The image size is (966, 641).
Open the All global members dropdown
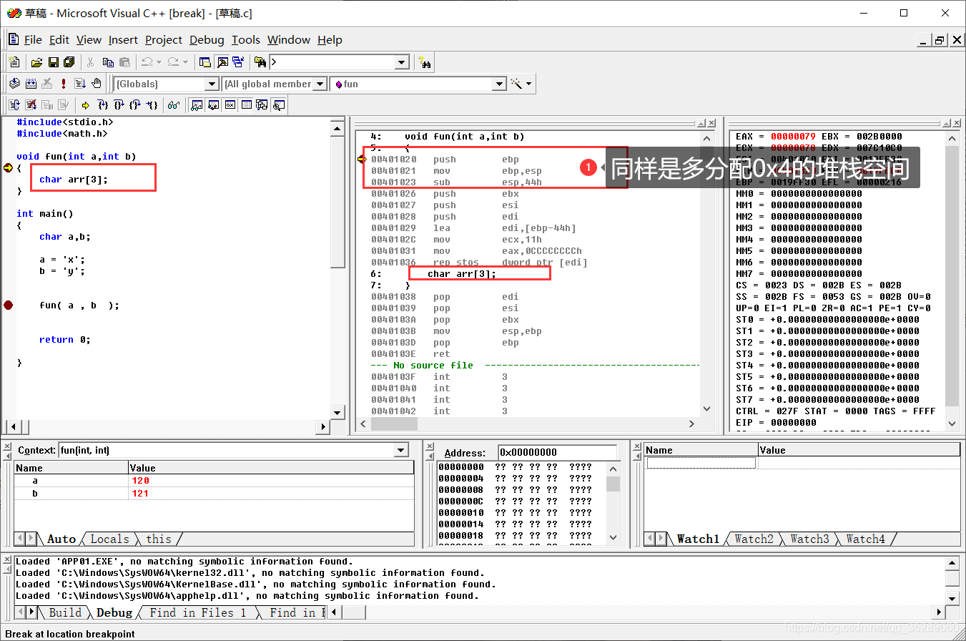coord(320,84)
